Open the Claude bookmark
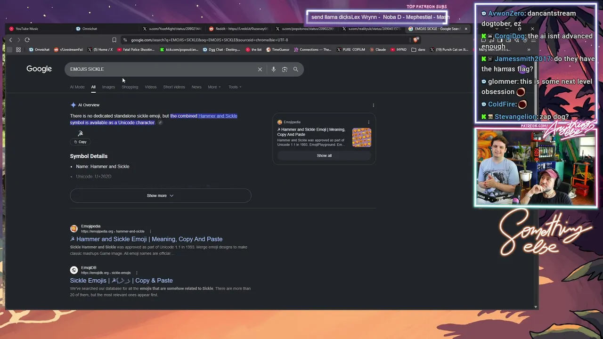Screen dimensions: 603x339 378,49
